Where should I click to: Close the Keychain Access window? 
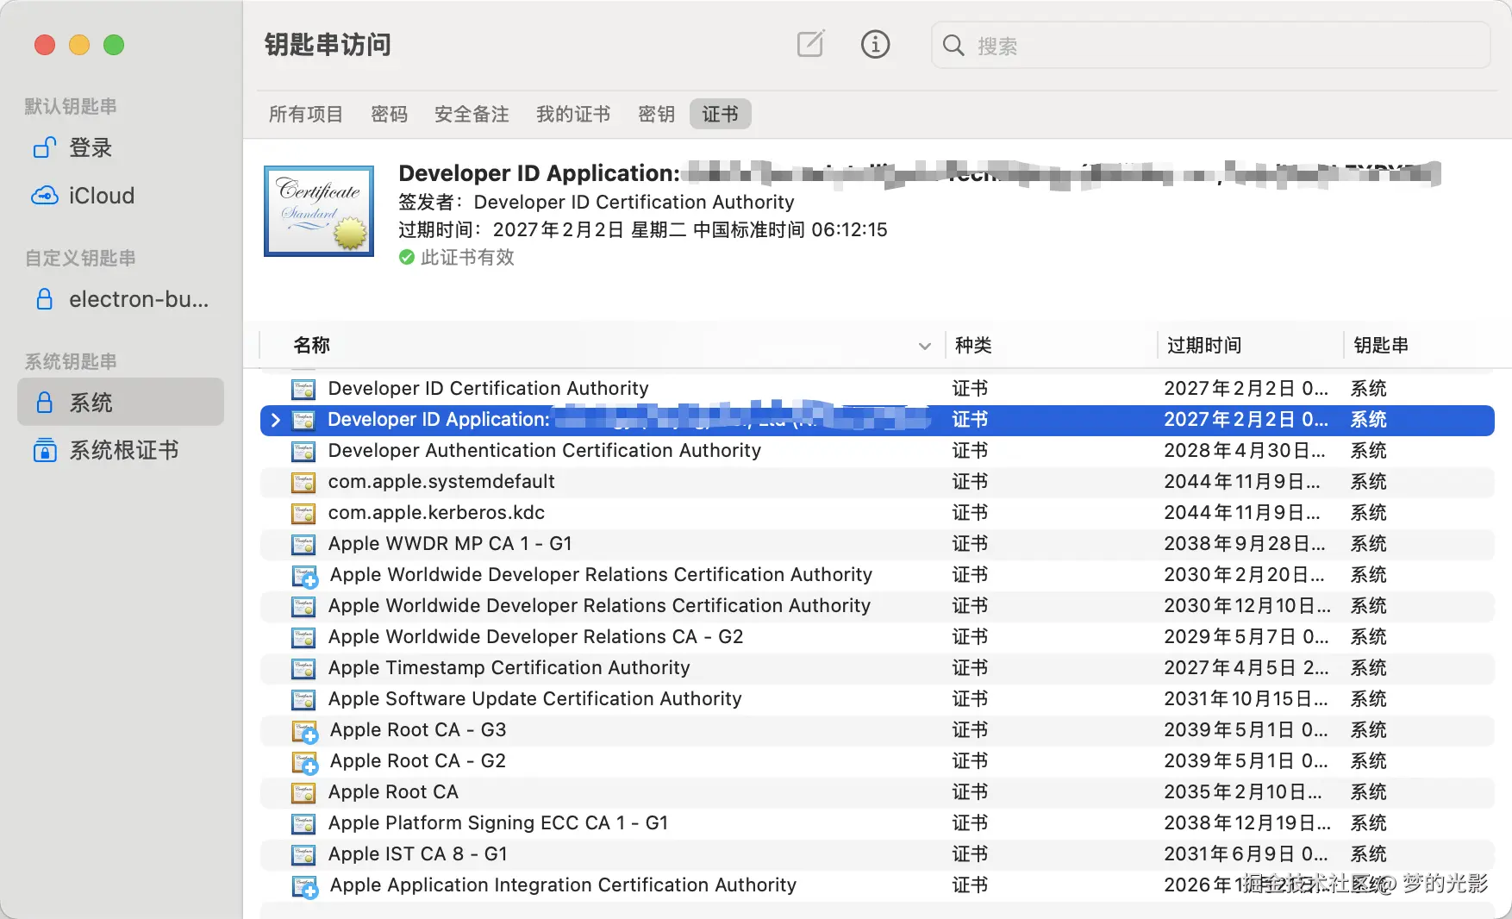click(x=45, y=45)
